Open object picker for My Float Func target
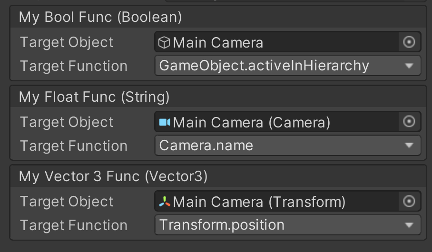 [x=409, y=122]
